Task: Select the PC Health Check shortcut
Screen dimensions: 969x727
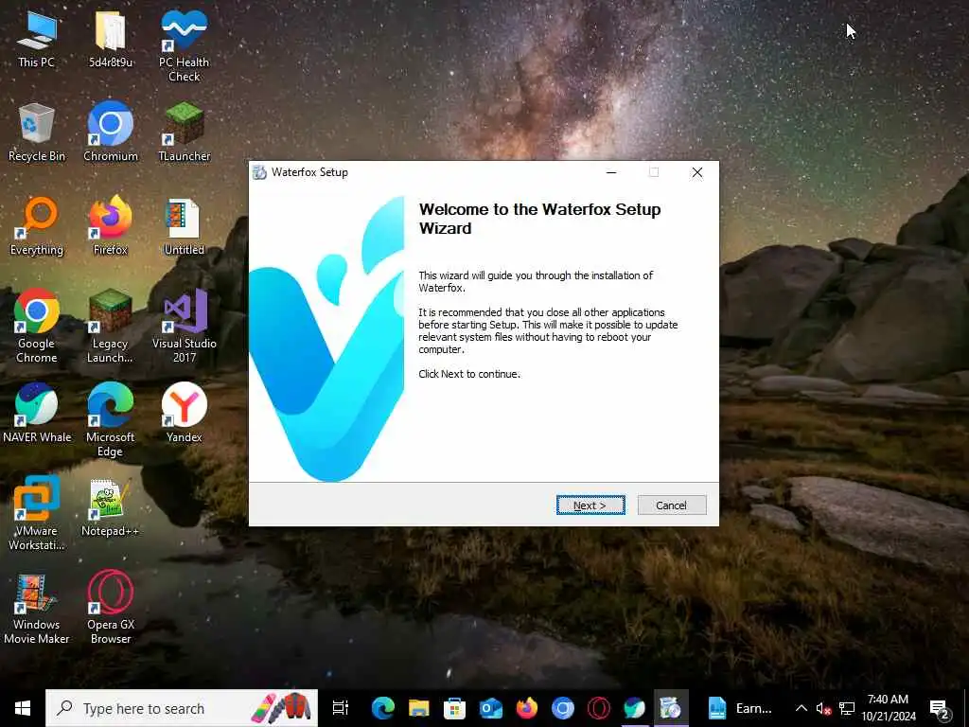Action: (x=185, y=45)
